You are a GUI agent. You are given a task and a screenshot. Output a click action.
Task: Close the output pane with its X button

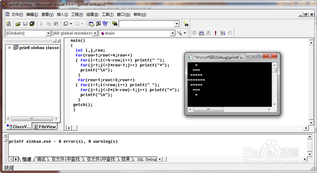(5, 136)
